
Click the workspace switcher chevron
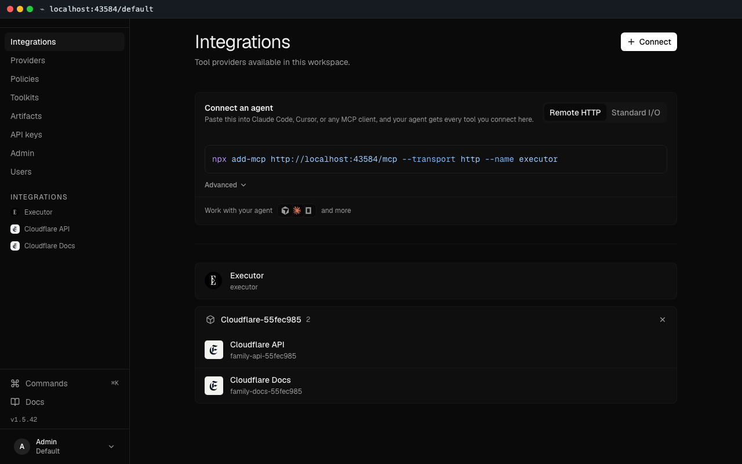(x=111, y=447)
